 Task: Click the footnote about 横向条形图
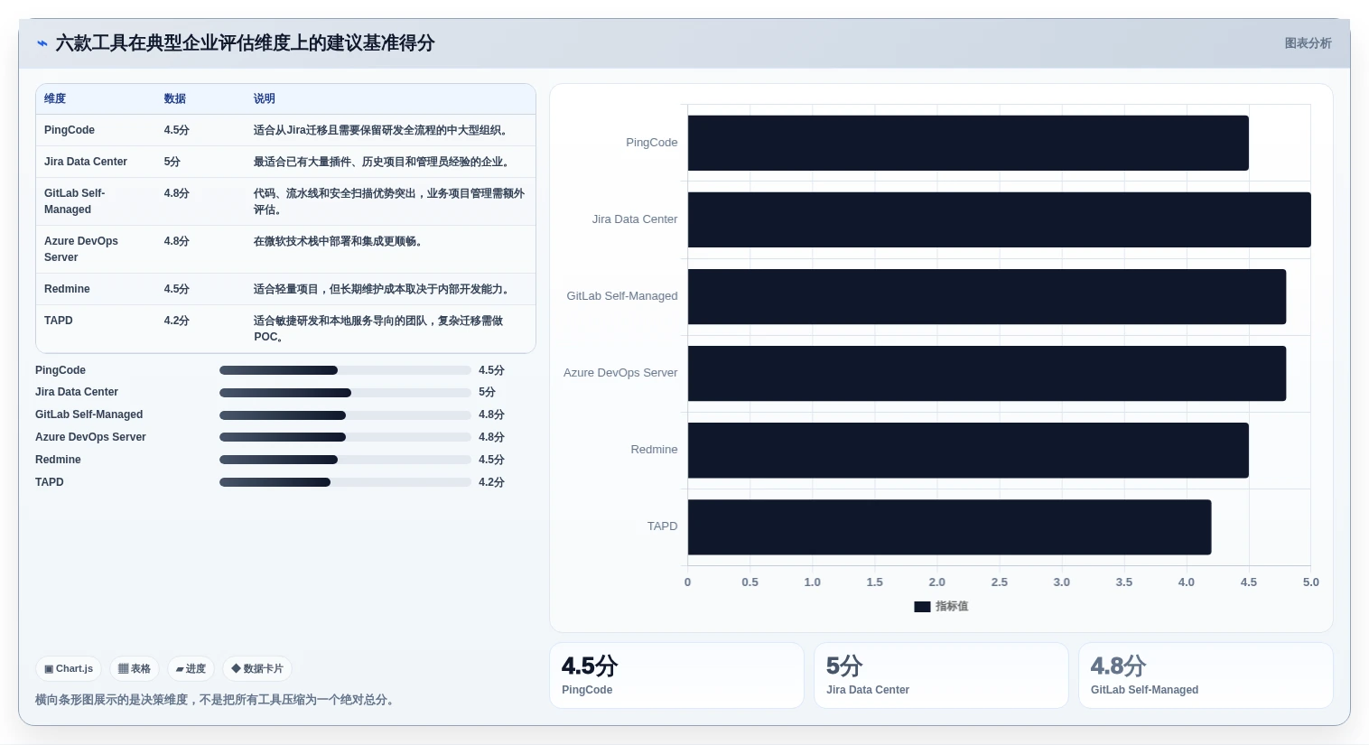(x=217, y=700)
